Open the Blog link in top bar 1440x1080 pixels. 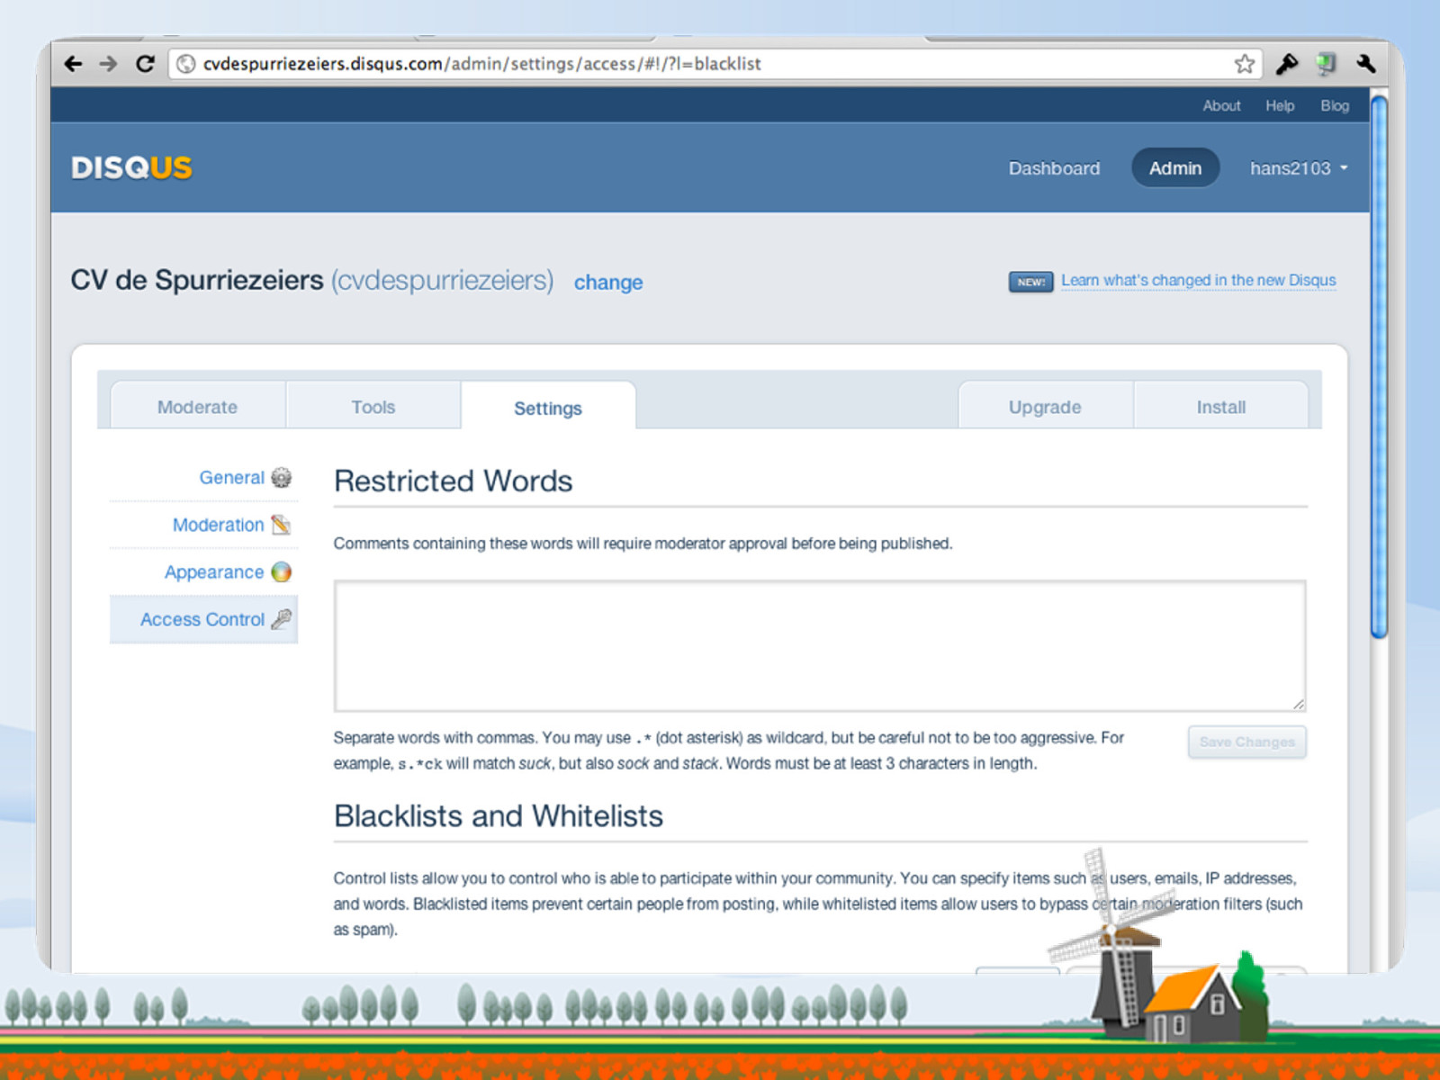point(1335,105)
